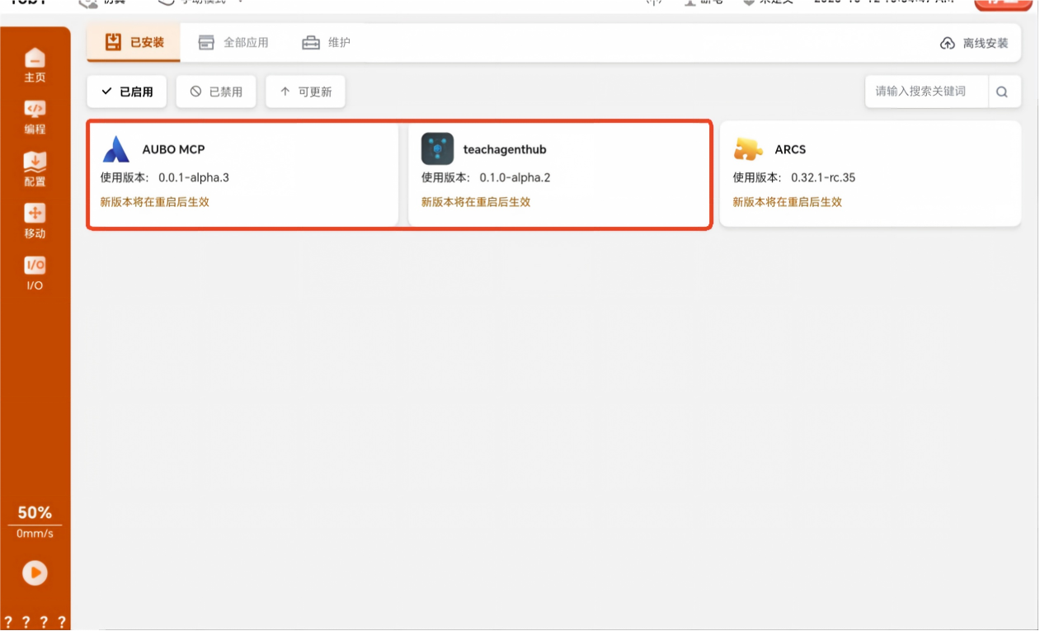Select the 已禁用 disabled filter
The width and height of the screenshot is (1040, 631).
point(216,92)
